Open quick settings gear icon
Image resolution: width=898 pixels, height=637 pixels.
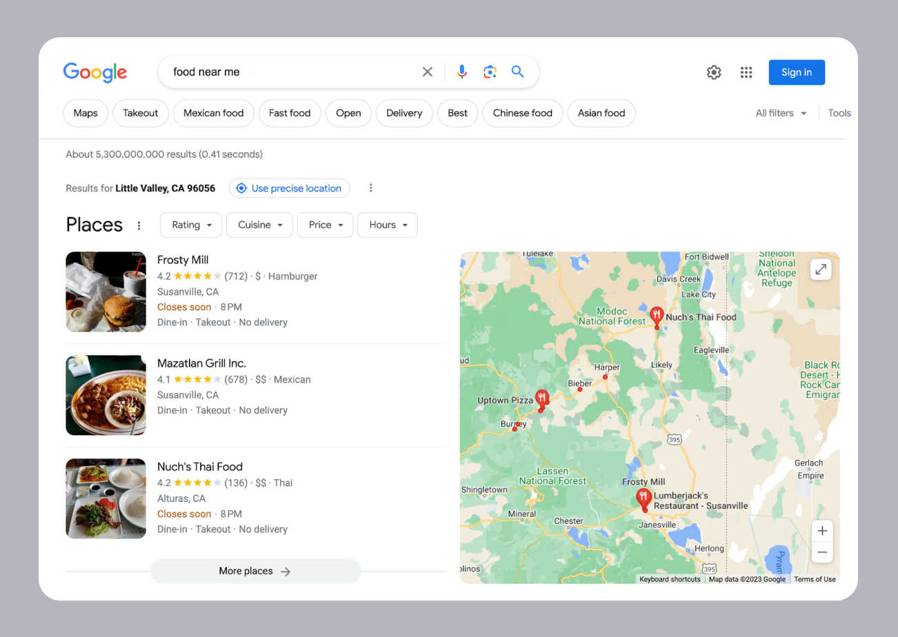click(x=714, y=72)
